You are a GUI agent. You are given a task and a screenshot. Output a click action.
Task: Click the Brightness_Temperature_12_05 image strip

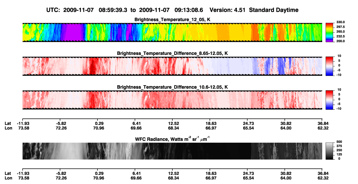pyautogui.click(x=172, y=32)
